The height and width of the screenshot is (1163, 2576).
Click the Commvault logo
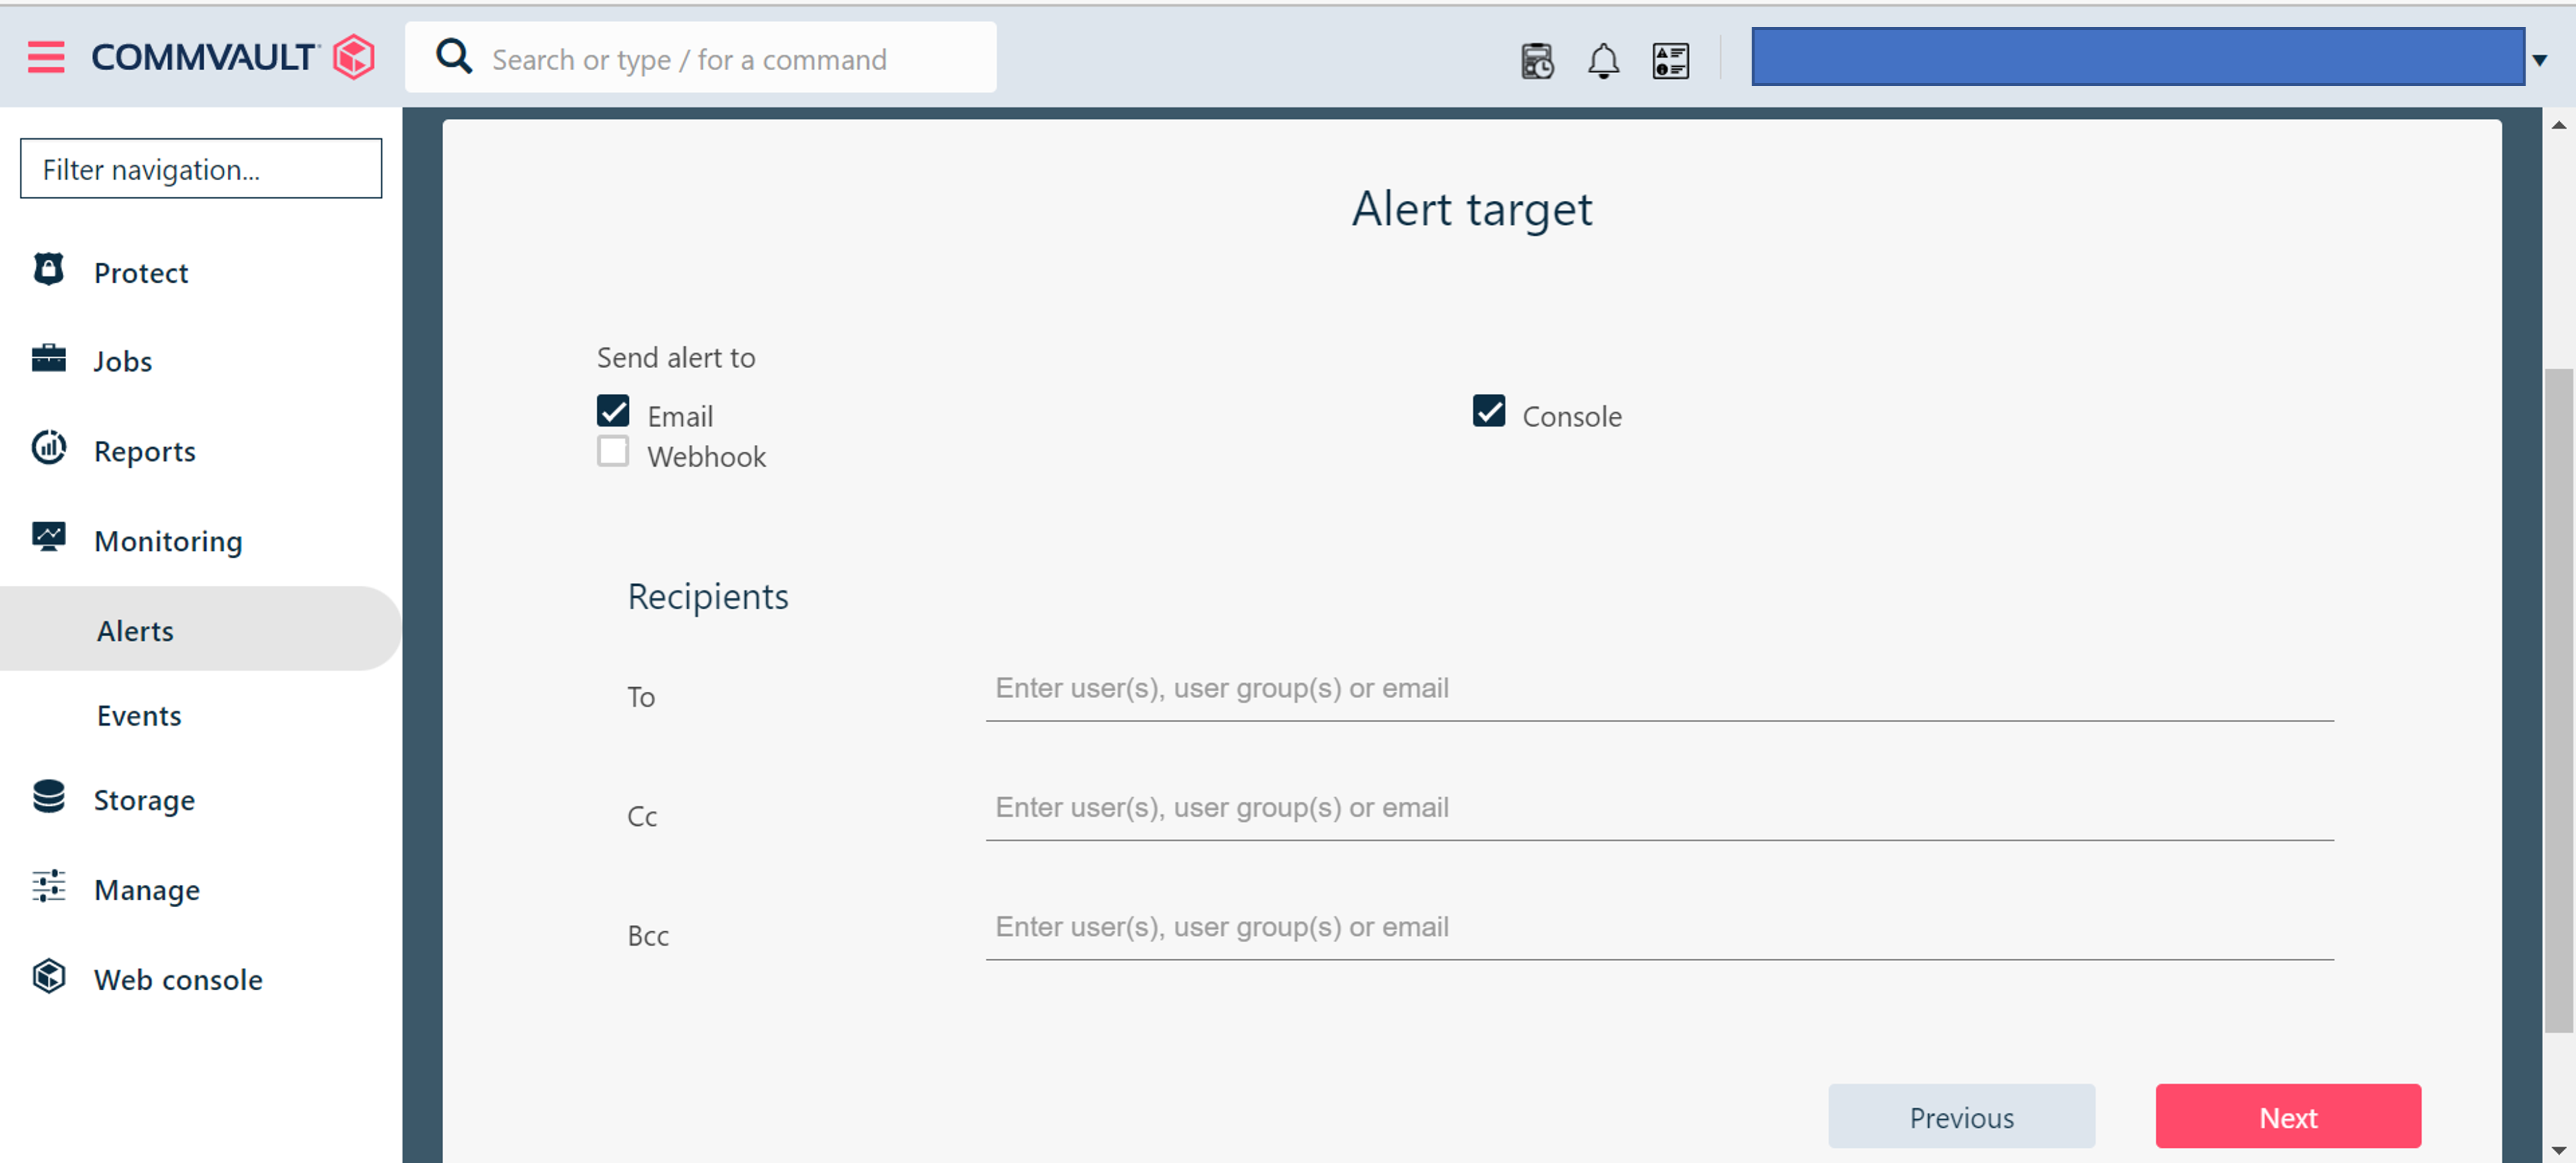click(233, 57)
